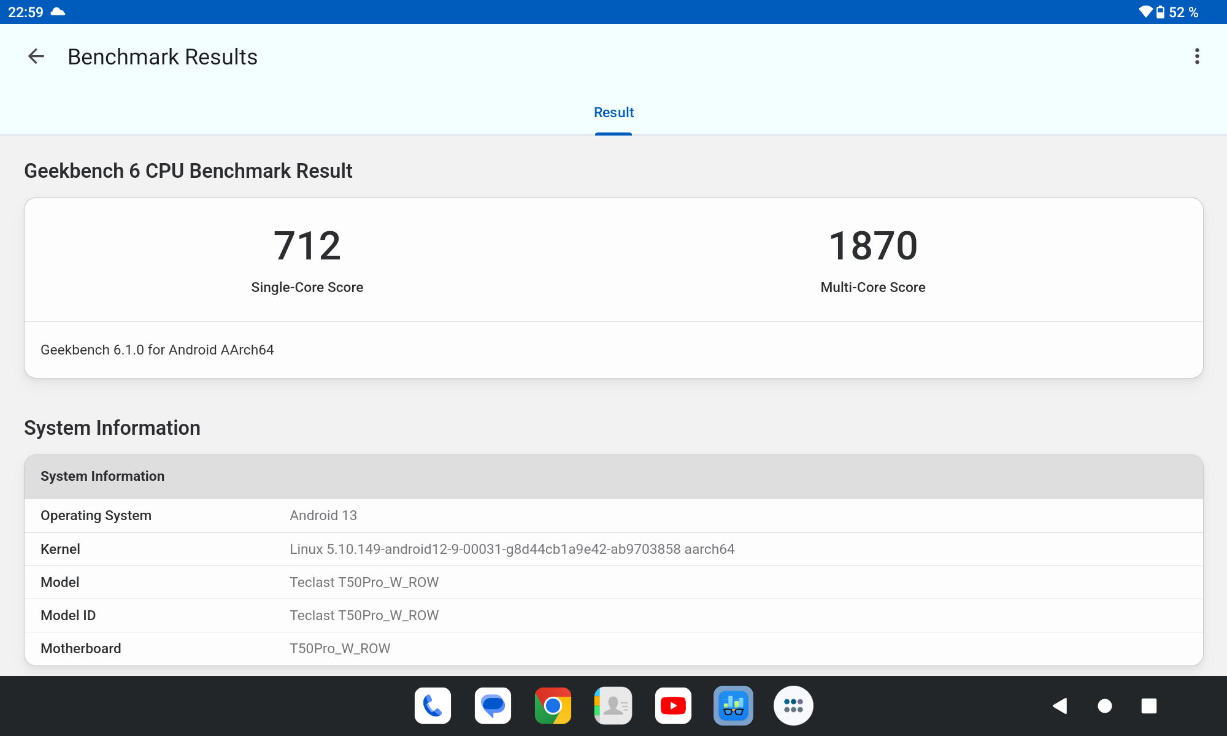Tap the Operating System row label
1227x736 pixels.
click(x=96, y=515)
